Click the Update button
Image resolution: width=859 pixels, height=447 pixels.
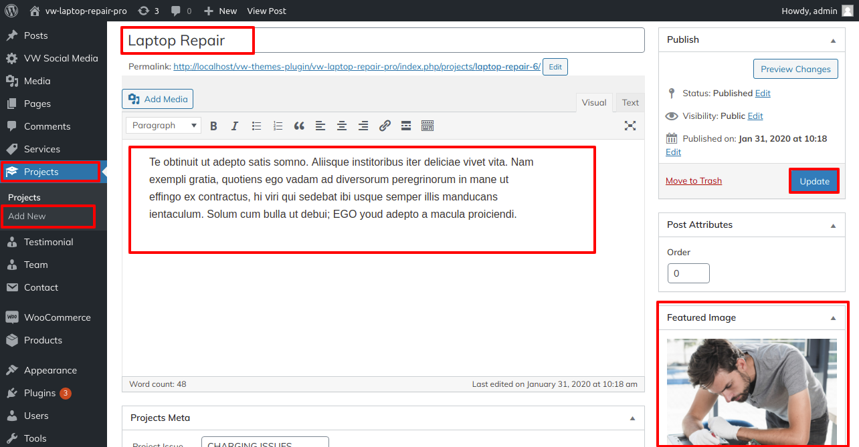tap(814, 181)
